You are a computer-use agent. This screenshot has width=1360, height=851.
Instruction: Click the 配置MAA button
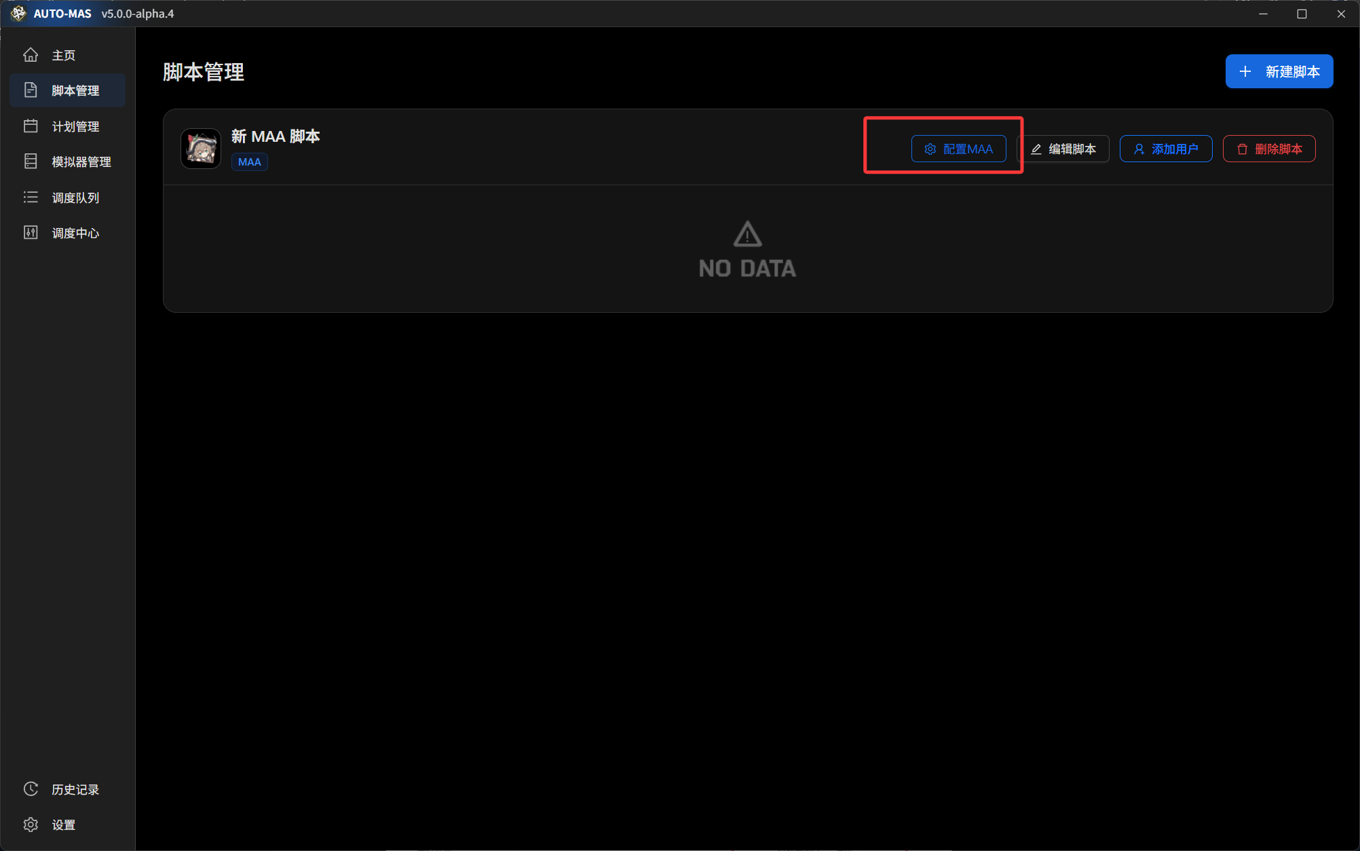pos(958,149)
